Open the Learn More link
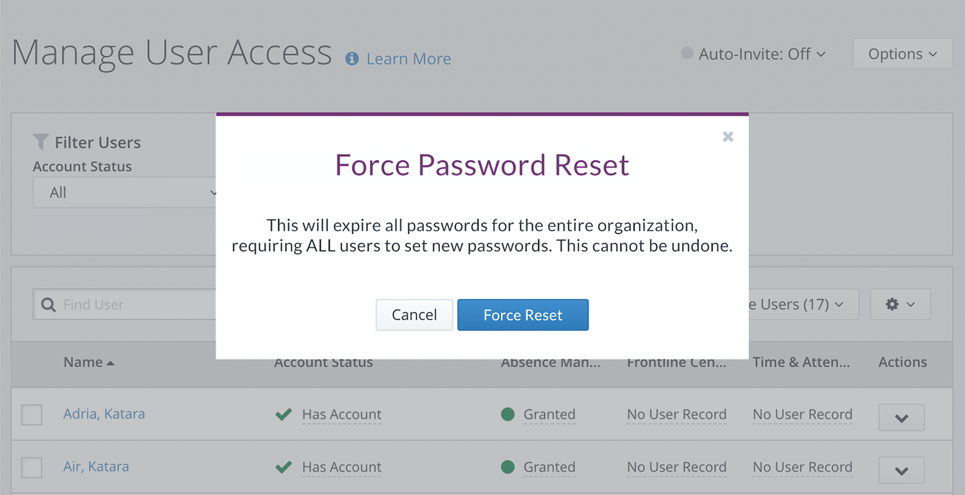The width and height of the screenshot is (965, 495). [409, 59]
